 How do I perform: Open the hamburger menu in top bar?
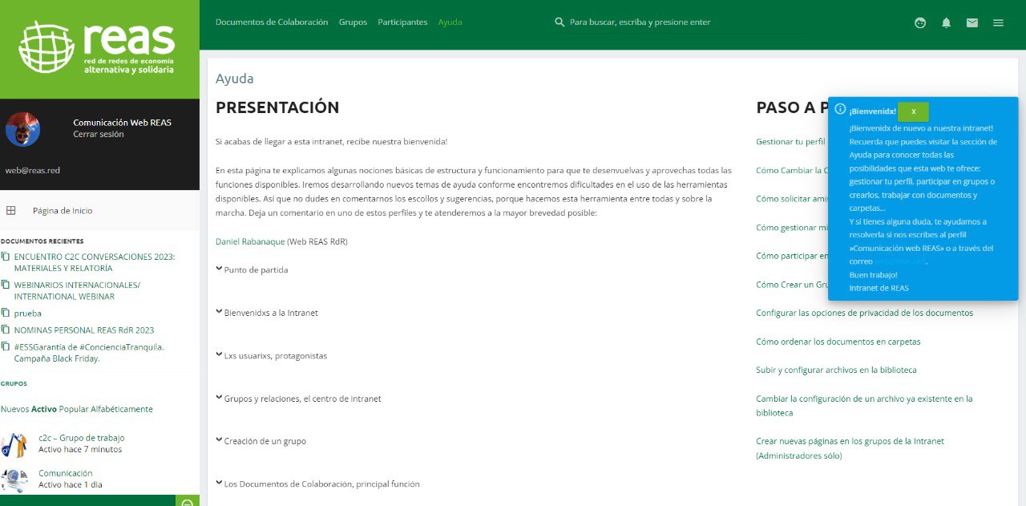[x=998, y=22]
